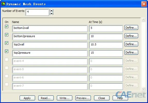Screen dimensions: 148x103
Task: Click the time field of bottom2wall
Action: 106,28
